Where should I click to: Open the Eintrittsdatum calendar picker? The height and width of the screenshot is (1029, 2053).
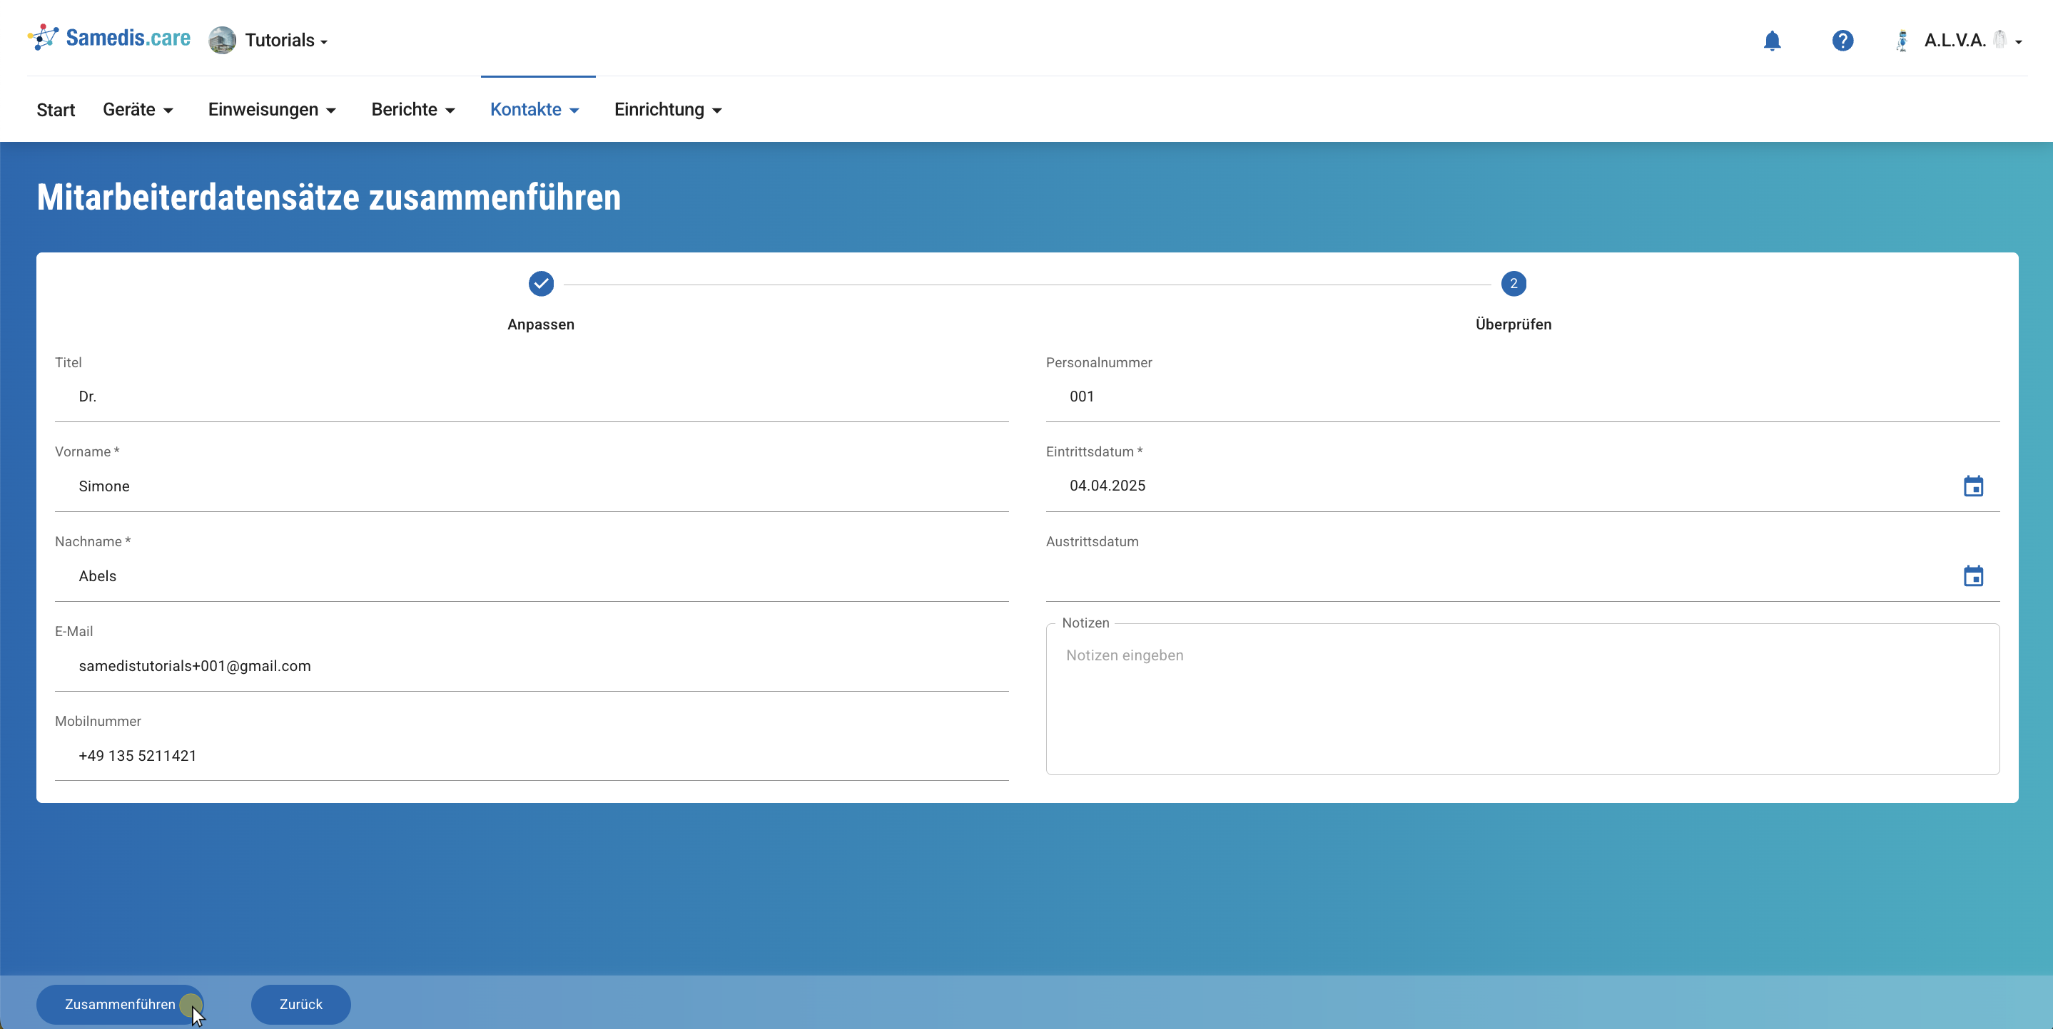1972,486
